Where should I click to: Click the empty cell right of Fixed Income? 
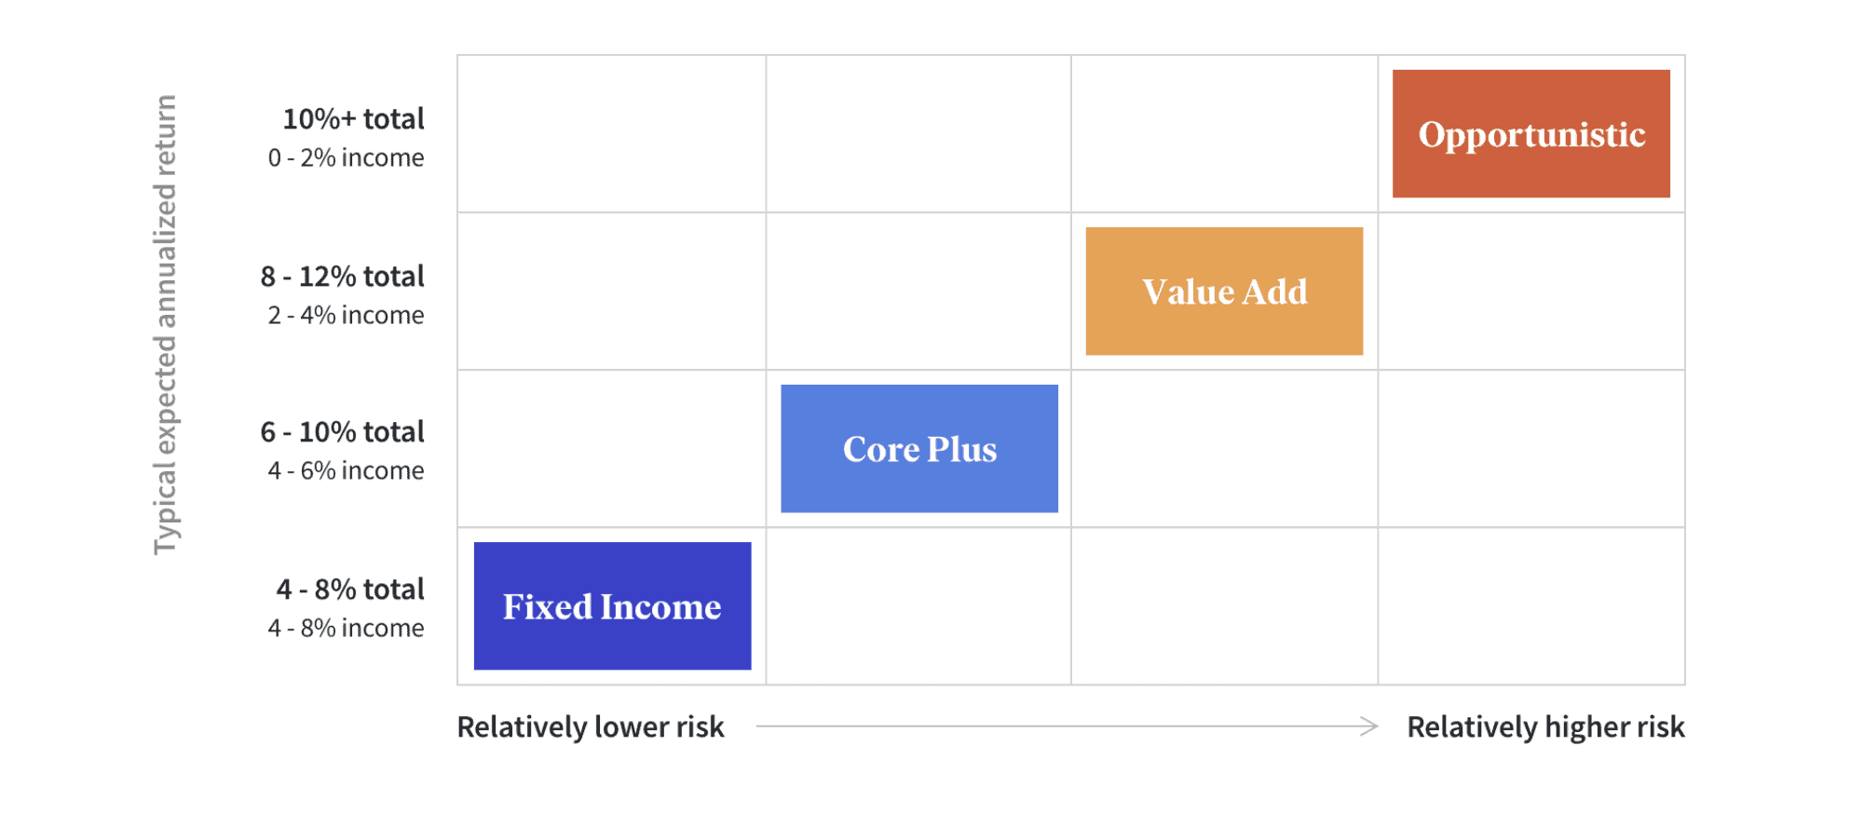[918, 606]
